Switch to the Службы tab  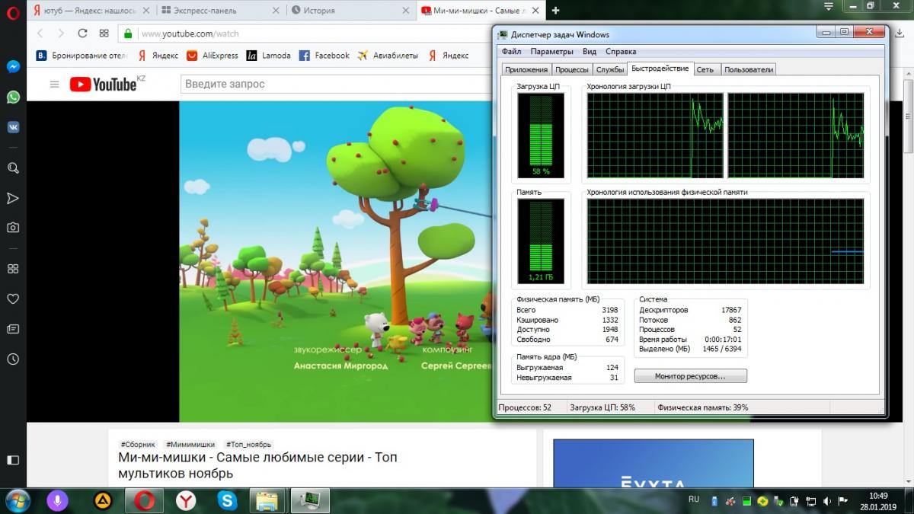coord(610,69)
